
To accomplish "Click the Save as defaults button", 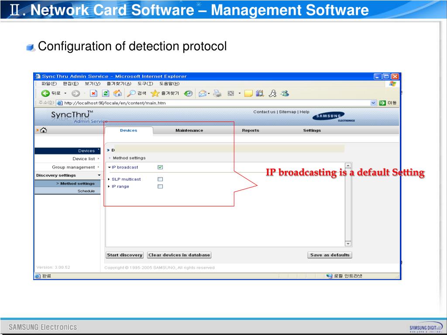I will point(330,255).
